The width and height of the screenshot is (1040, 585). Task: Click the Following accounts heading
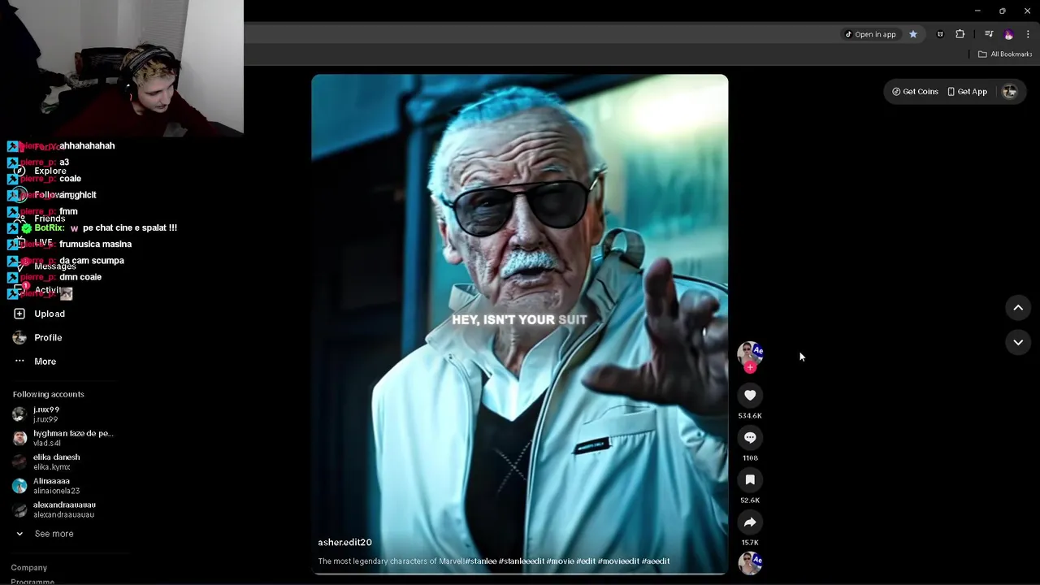coord(48,394)
